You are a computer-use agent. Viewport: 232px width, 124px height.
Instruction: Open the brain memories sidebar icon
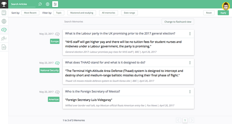point(4,30)
